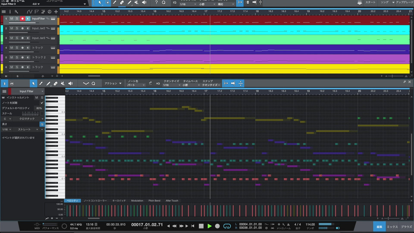
Task: Switch to drum editor view icon
Action: 12,83
